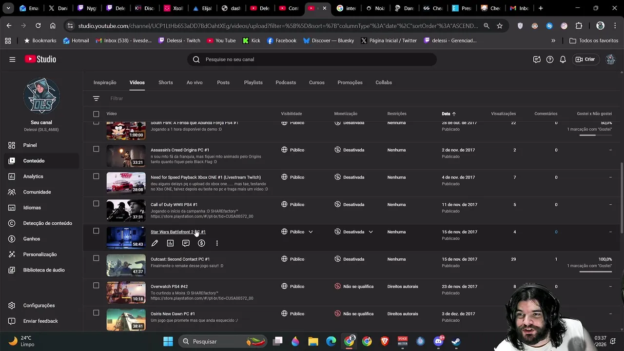The height and width of the screenshot is (351, 624).
Task: Click the Enviar feedback icon
Action: tap(12, 321)
